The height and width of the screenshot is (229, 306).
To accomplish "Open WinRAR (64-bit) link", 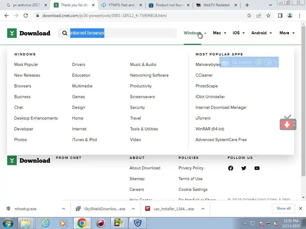I will 210,129.
